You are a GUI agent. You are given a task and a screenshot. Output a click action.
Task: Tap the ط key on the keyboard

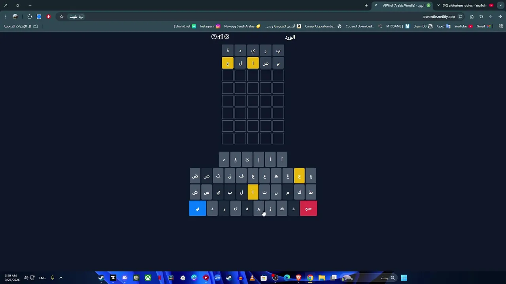(x=311, y=192)
